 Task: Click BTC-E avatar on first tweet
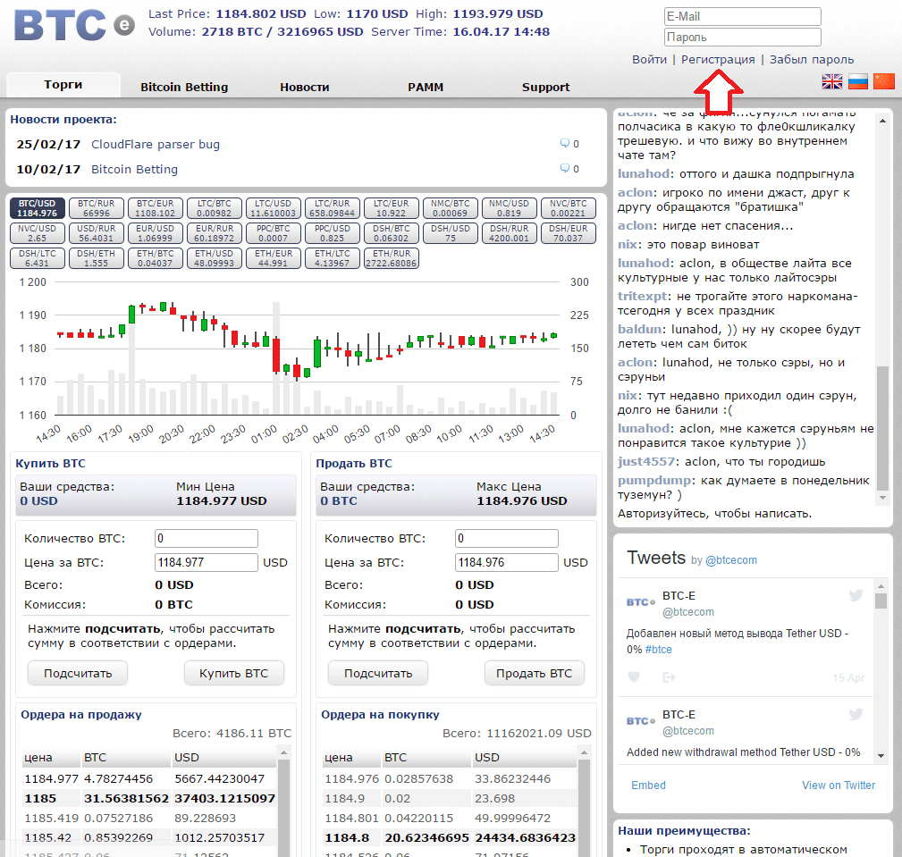coord(641,602)
